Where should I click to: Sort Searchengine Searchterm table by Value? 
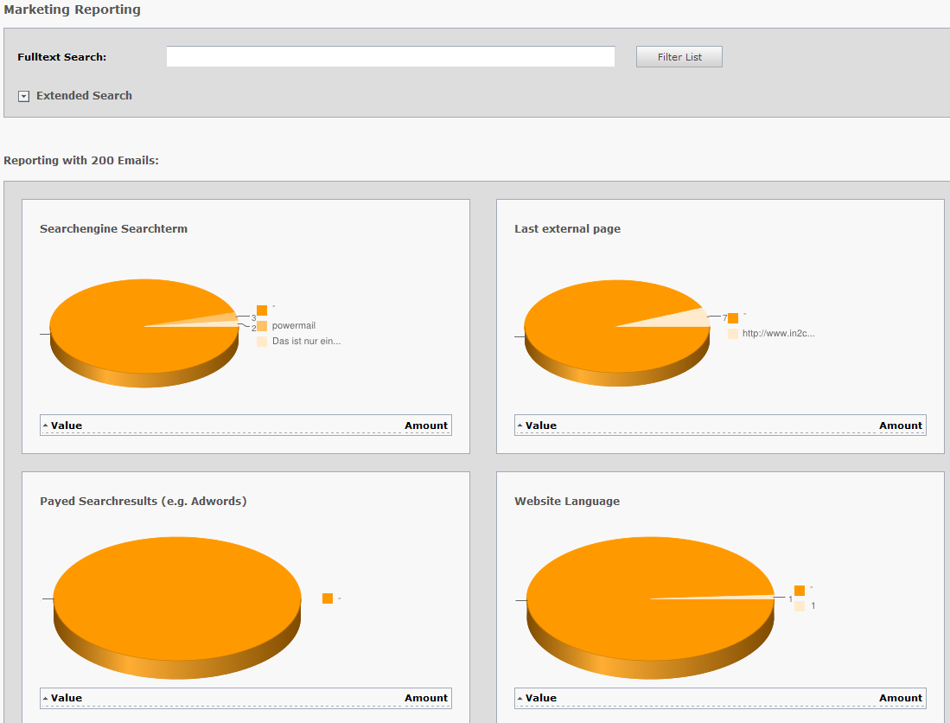point(66,425)
